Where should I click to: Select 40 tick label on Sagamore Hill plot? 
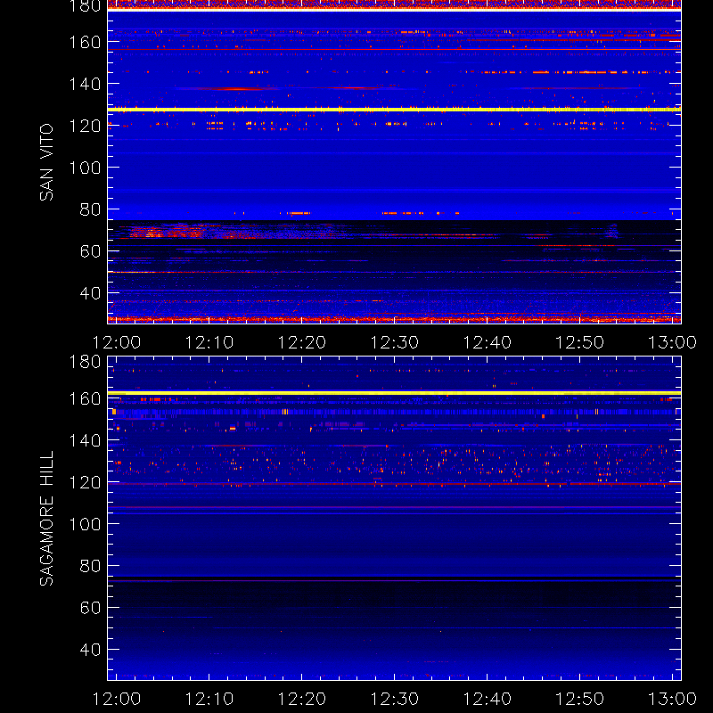(x=90, y=650)
